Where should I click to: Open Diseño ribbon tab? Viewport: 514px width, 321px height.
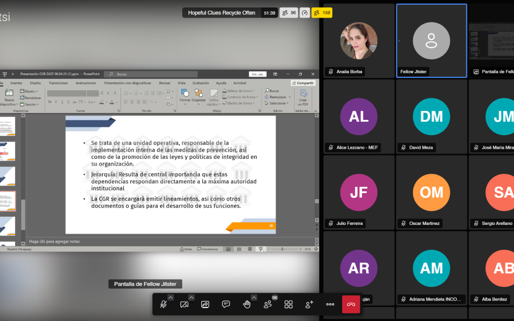click(35, 83)
